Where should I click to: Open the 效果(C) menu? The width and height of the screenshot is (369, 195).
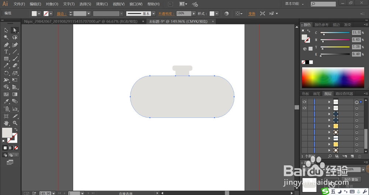(x=102, y=4)
